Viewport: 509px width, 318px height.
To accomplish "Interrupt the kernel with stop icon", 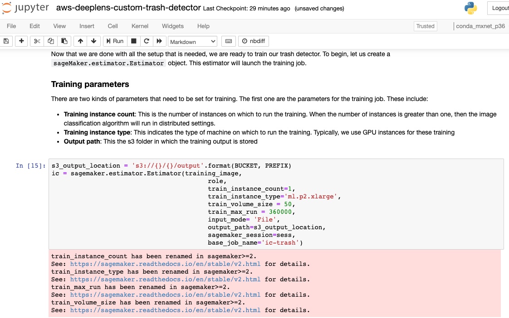I will click(x=133, y=41).
